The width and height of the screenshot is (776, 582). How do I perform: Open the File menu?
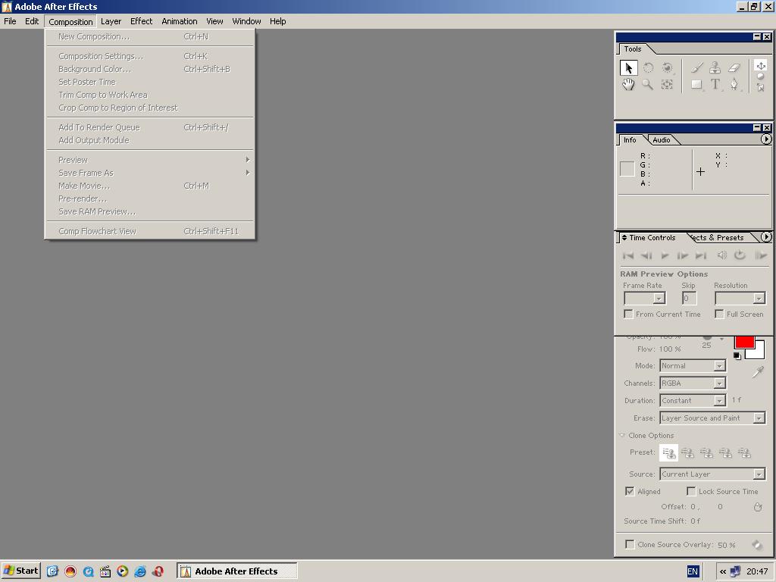pos(10,21)
